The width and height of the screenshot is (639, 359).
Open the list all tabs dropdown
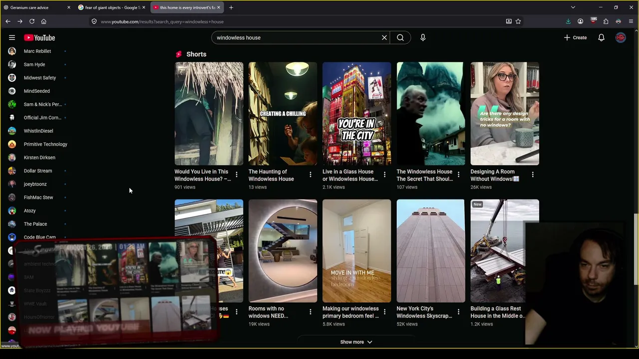tap(573, 7)
